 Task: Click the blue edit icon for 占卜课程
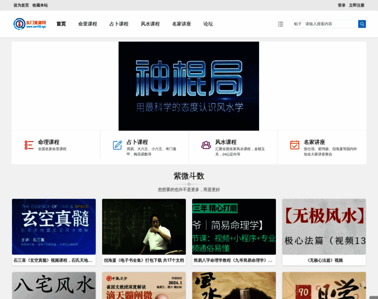pos(117,145)
